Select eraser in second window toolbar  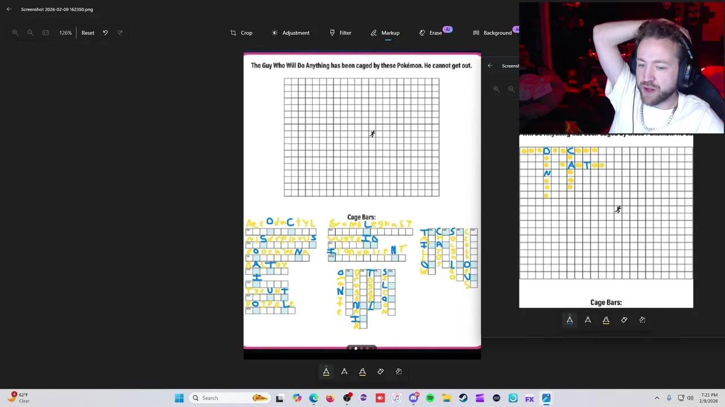click(624, 320)
